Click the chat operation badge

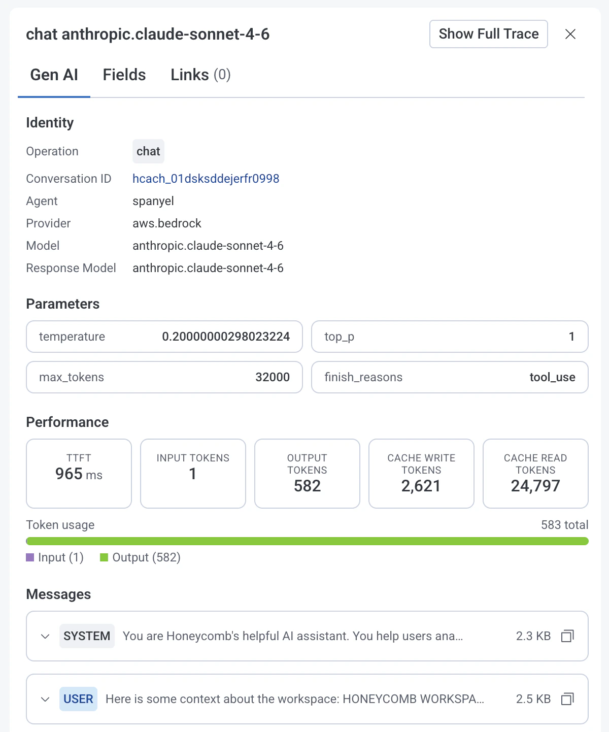pos(148,151)
